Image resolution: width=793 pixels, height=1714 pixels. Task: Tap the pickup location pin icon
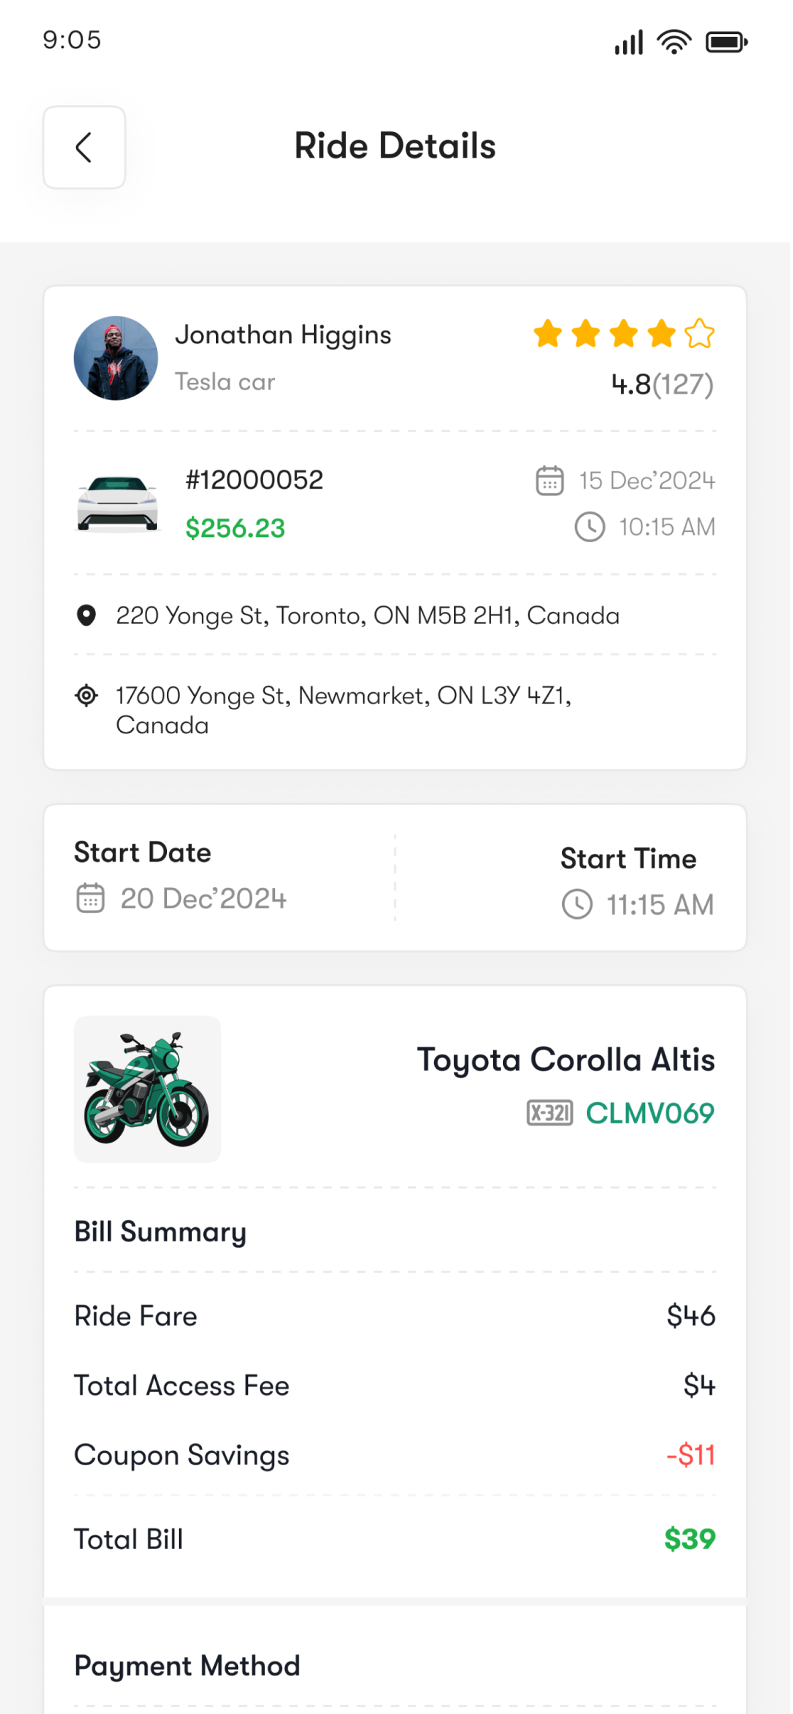point(86,615)
